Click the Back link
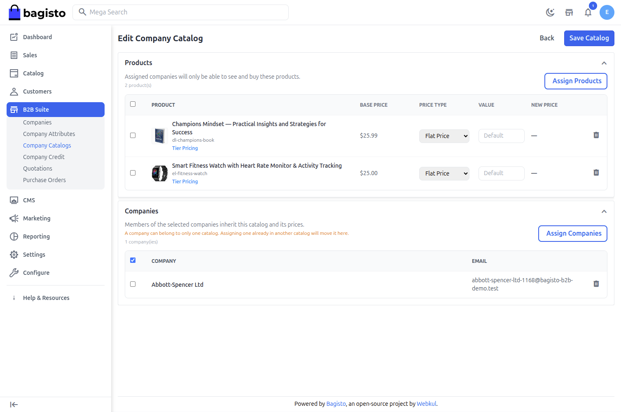The height and width of the screenshot is (412, 621). tap(547, 38)
